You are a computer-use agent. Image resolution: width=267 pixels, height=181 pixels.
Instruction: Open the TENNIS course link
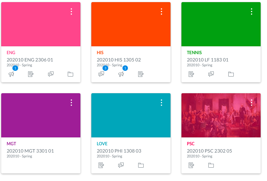194,53
